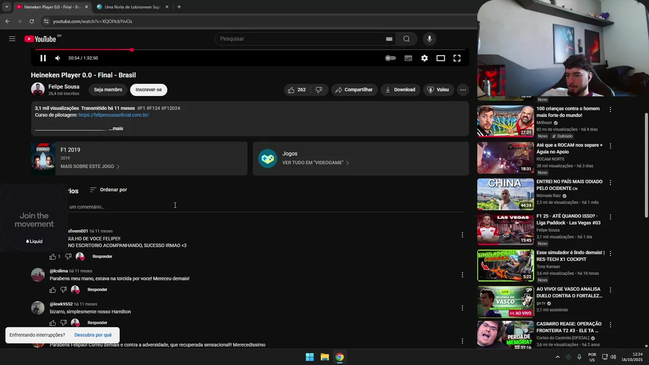649x365 pixels.
Task: Open options for F1 25 Las Vegas video
Action: pyautogui.click(x=610, y=217)
